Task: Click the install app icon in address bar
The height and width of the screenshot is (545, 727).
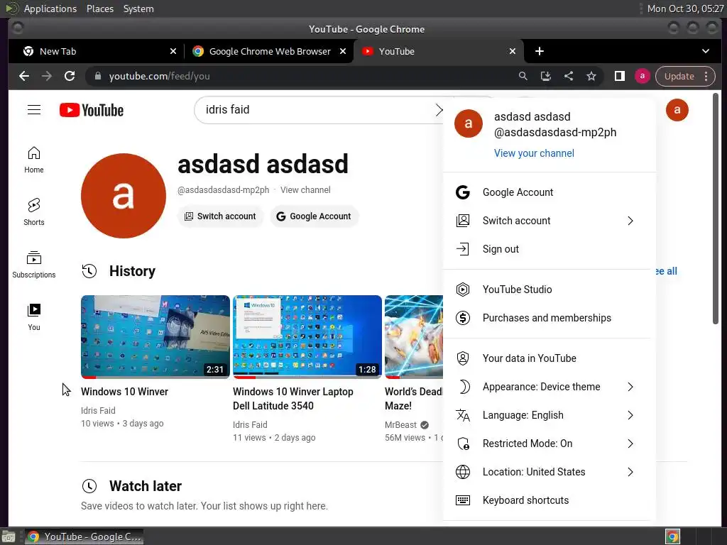Action: click(546, 76)
